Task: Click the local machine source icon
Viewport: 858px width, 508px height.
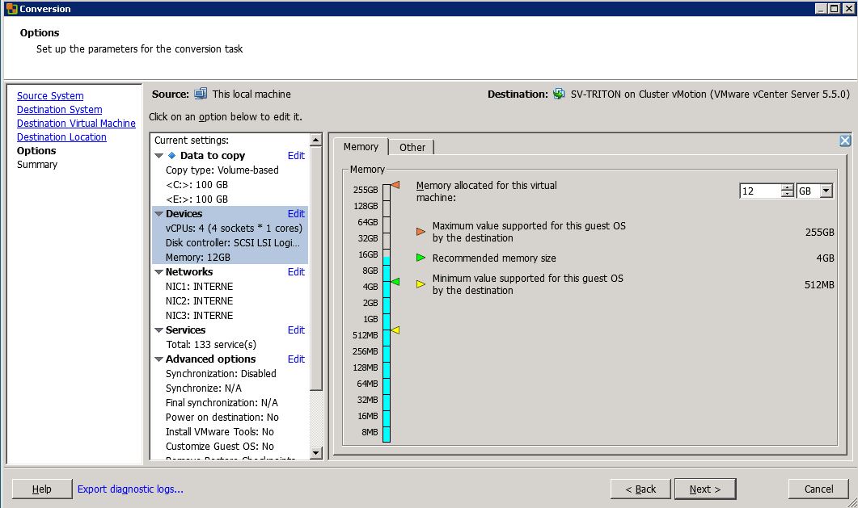Action: point(201,94)
